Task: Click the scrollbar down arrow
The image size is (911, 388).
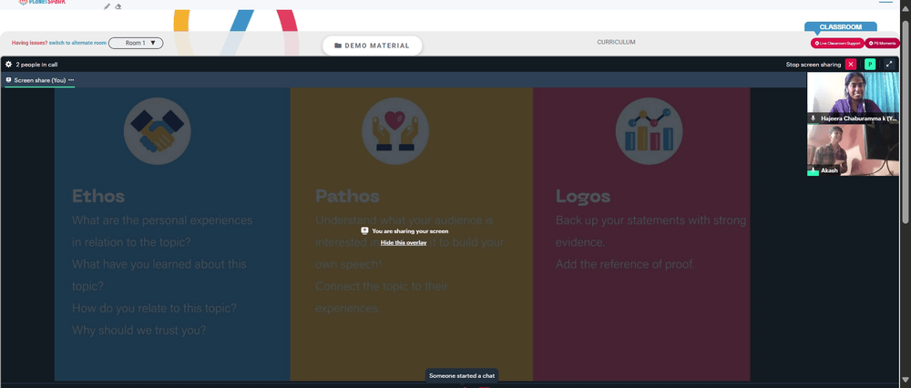Action: pos(906,381)
